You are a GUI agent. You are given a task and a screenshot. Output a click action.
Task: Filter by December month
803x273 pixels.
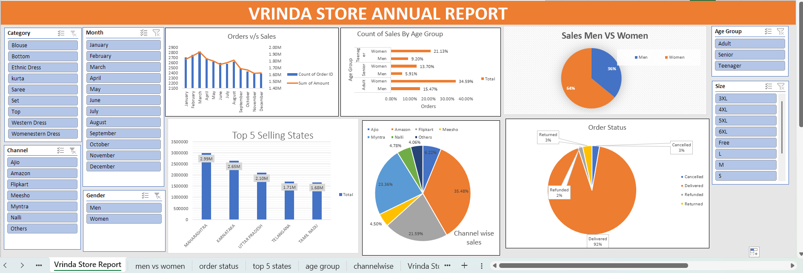click(x=123, y=167)
